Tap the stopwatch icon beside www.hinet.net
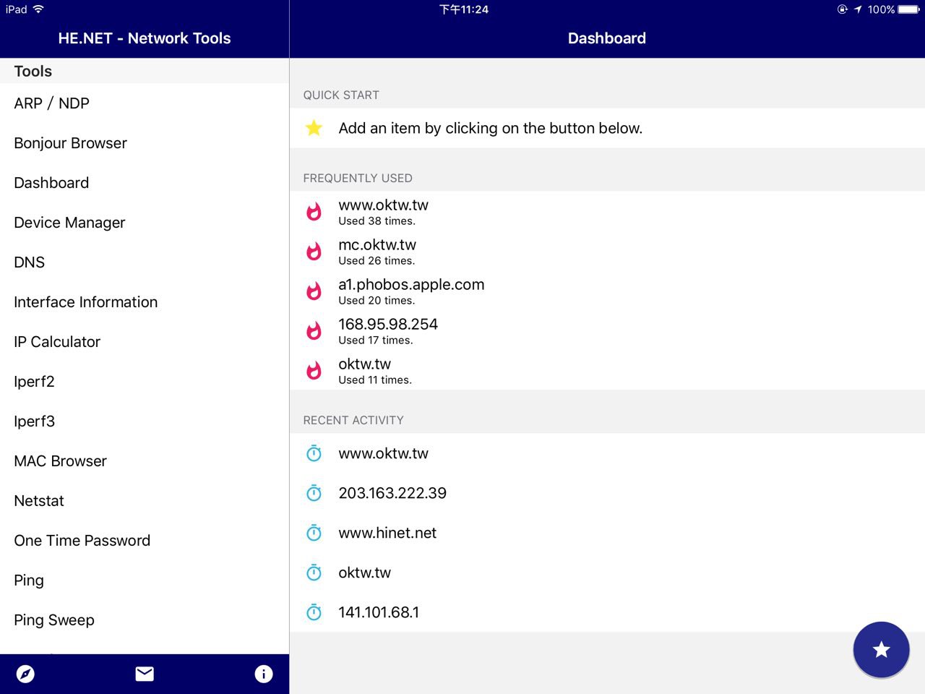The height and width of the screenshot is (694, 925). pos(314,533)
